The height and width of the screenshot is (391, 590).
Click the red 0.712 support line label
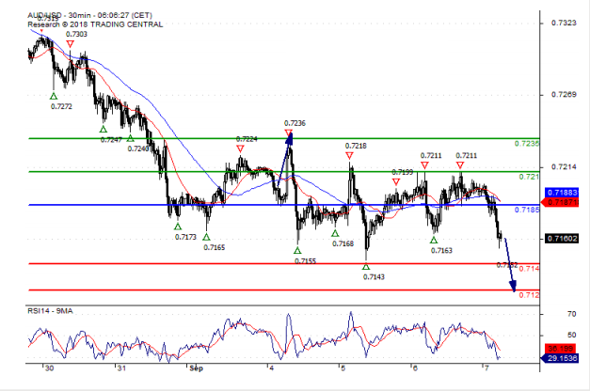pyautogui.click(x=528, y=295)
